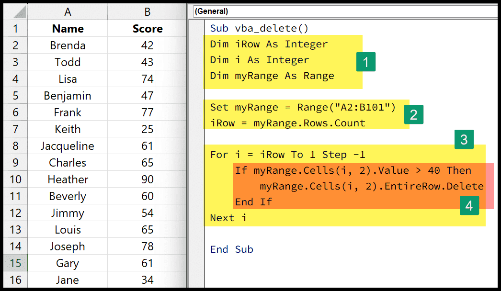Click cell containing Jacqueline
The height and width of the screenshot is (291, 501).
[68, 146]
